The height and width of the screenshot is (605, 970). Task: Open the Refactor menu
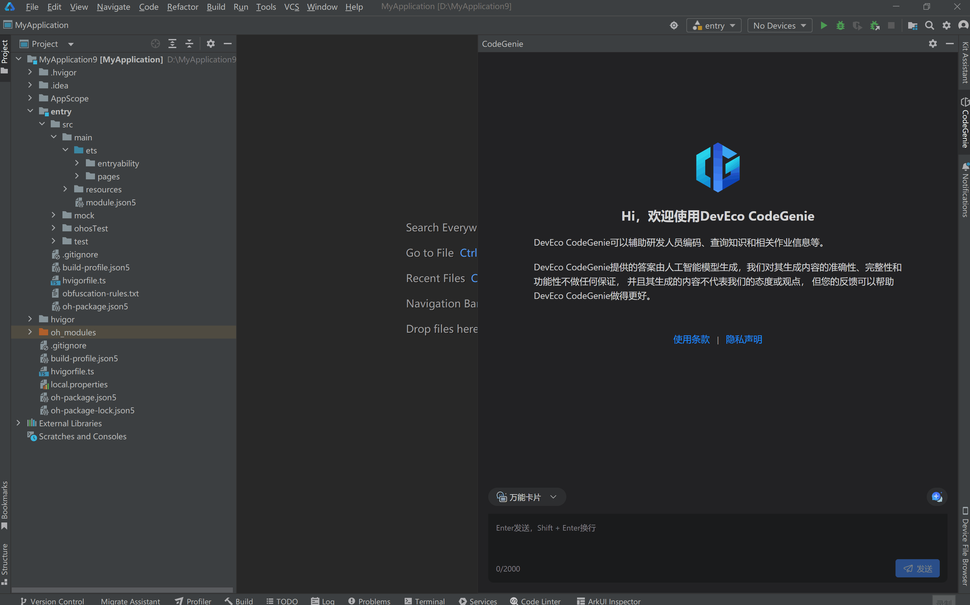(182, 7)
